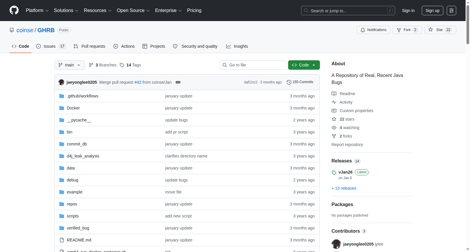Open the coinse owner link

coord(25,30)
